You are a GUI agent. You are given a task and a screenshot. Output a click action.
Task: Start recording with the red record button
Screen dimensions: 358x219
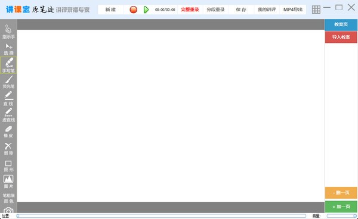[133, 10]
